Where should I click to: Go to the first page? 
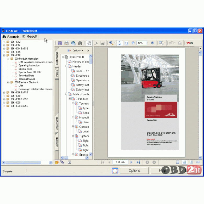click(x=102, y=162)
